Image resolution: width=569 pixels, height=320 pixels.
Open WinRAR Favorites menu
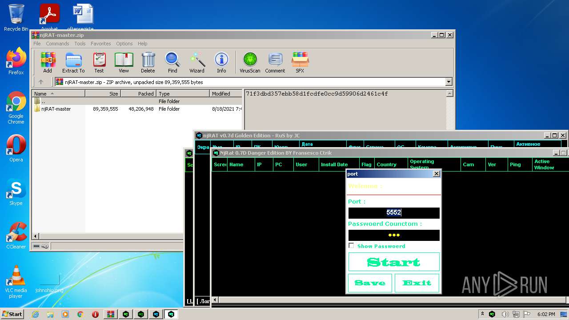[101, 44]
